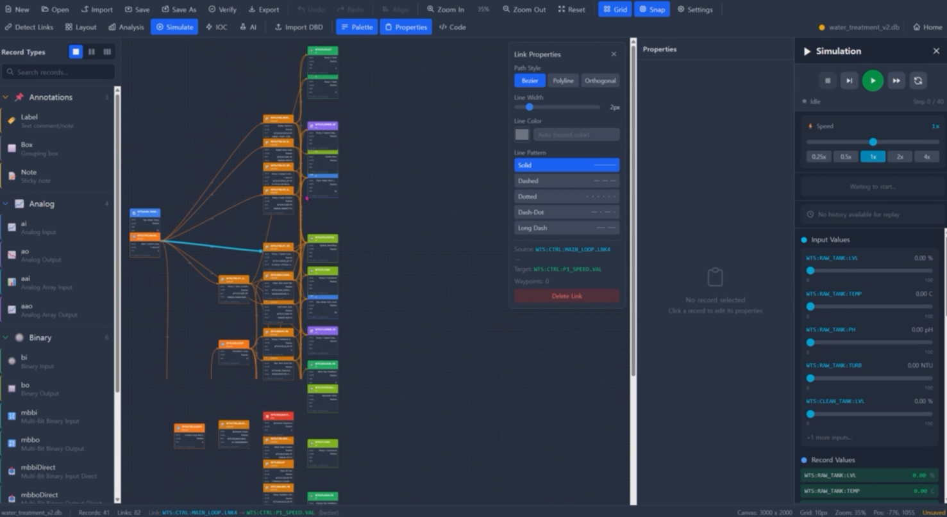This screenshot has width=947, height=517.
Task: Select the ao Analog Output icon
Action: [12, 254]
